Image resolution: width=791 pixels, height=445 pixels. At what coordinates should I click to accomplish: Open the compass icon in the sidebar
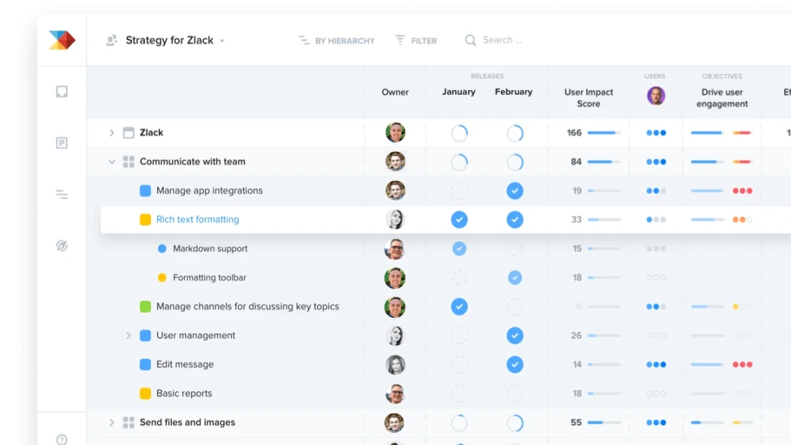click(61, 246)
